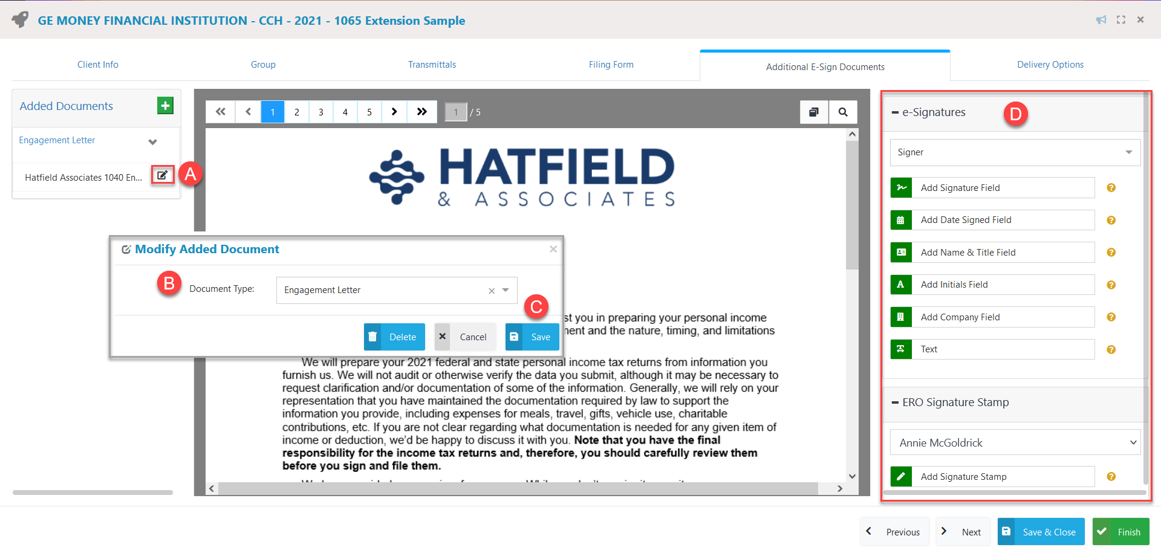
Task: Click the Name & Title card icon
Action: [901, 253]
